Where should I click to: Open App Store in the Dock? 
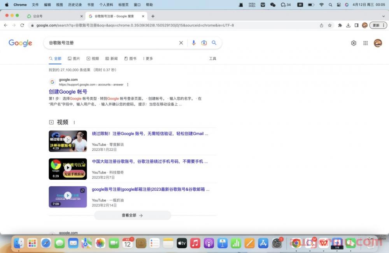[x=263, y=243]
